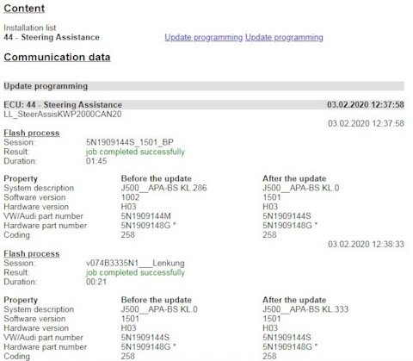Click the LL_SteerAssisKWP2000CAN20 protocol text
This screenshot has width=413, height=361.
pyautogui.click(x=63, y=115)
